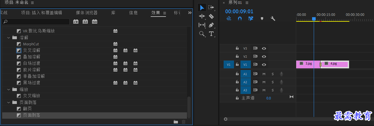Viewport: 374px width, 126px height.
Task: Hide track V3 output eye
Action: [264, 48]
